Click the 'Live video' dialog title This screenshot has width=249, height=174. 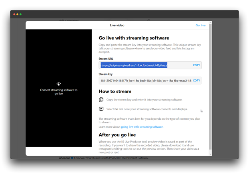(117, 25)
